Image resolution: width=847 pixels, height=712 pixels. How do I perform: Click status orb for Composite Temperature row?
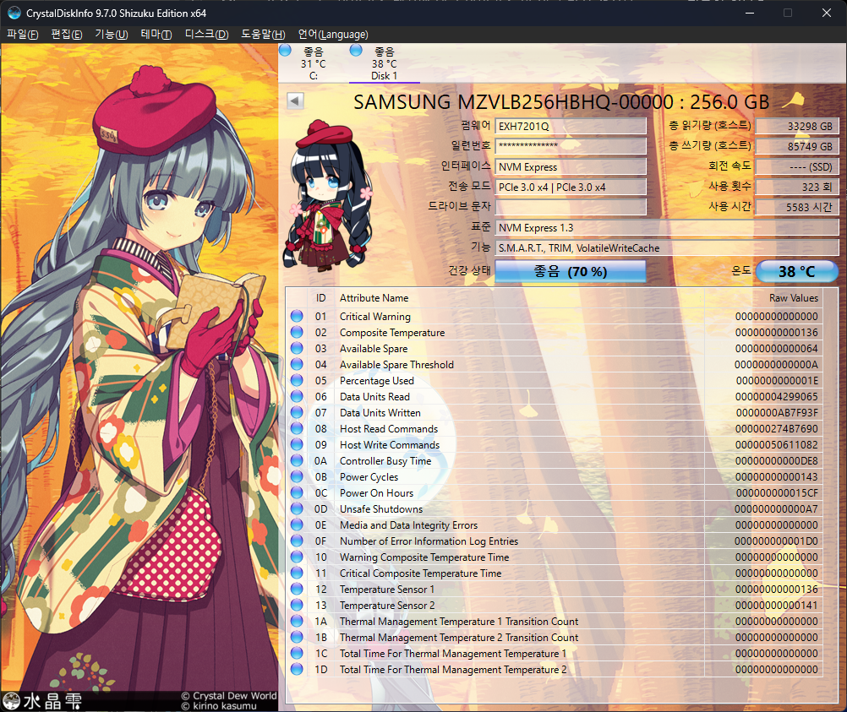coord(297,333)
